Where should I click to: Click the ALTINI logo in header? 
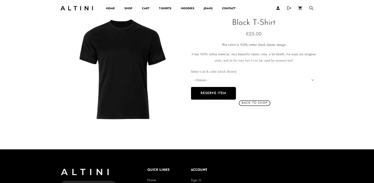click(77, 8)
